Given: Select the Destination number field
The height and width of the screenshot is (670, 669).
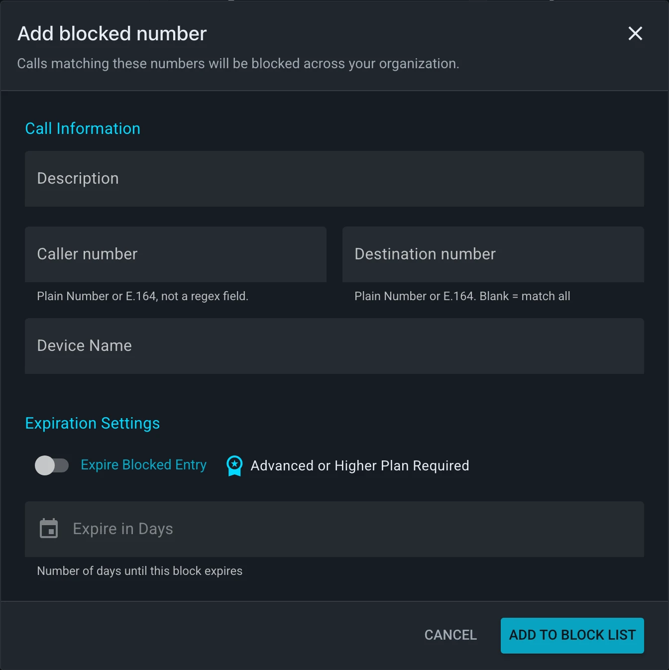Looking at the screenshot, I should (493, 254).
